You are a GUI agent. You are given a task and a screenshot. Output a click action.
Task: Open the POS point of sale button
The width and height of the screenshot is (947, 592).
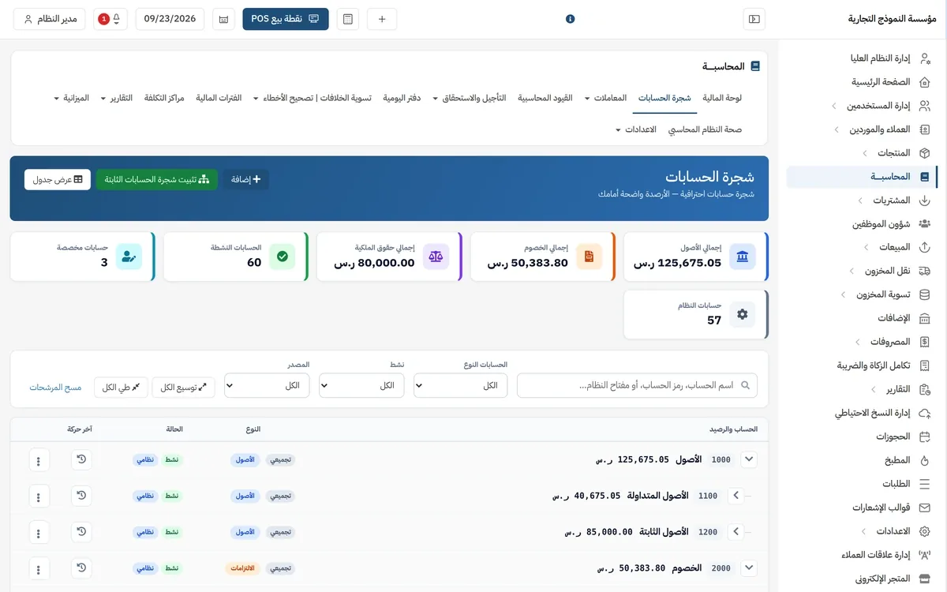(x=286, y=19)
